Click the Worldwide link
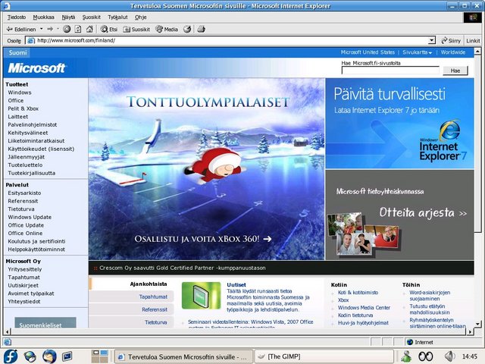 pyautogui.click(x=453, y=52)
